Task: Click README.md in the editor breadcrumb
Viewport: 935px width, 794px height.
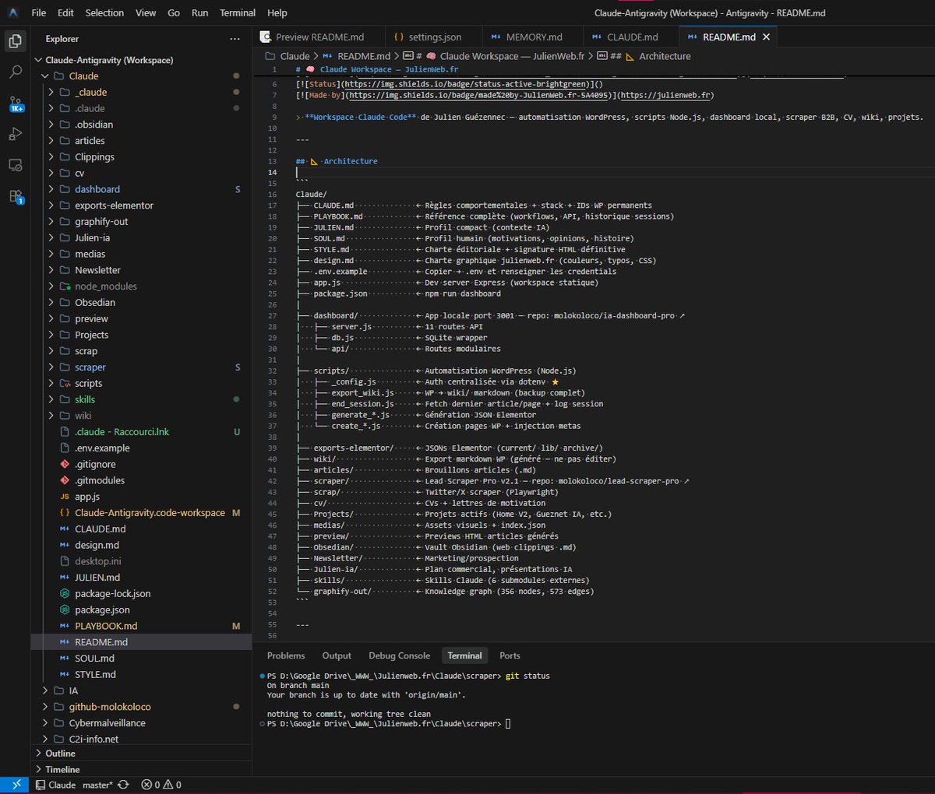Action: point(363,56)
